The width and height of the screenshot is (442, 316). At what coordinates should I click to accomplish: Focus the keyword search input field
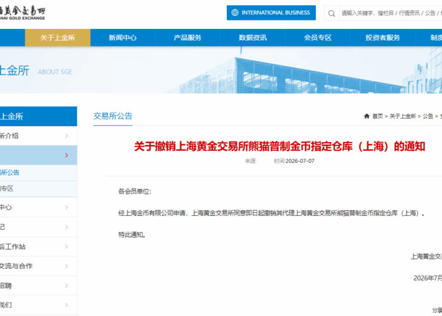pyautogui.click(x=390, y=13)
